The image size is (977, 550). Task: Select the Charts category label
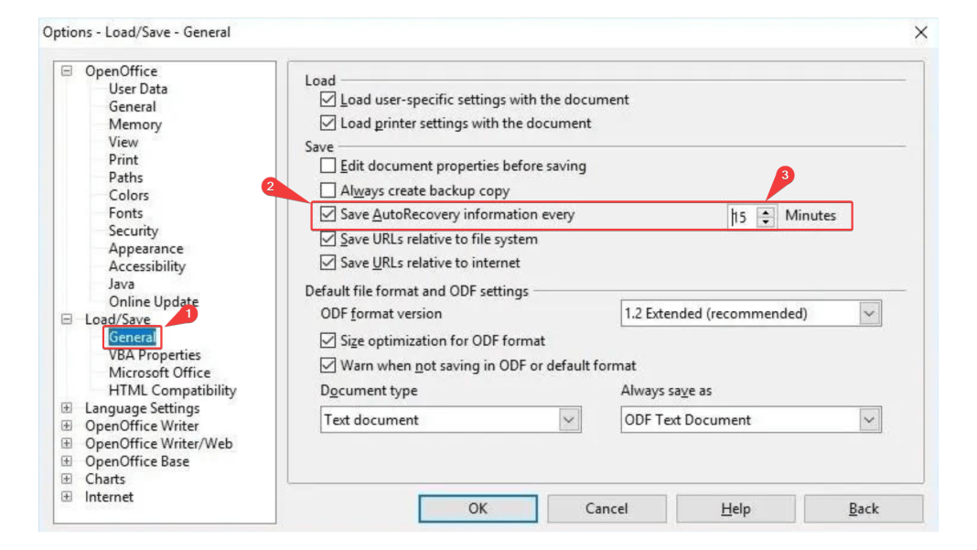(104, 479)
